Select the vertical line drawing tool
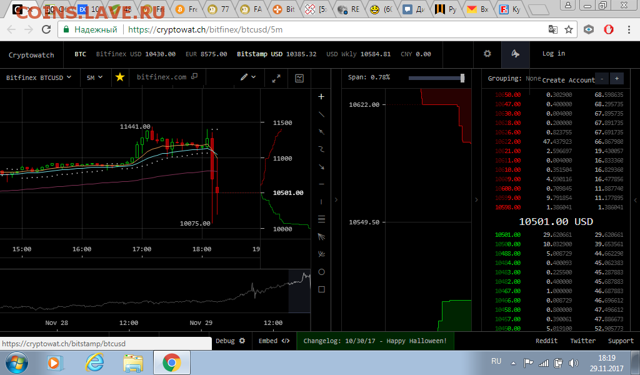 321,202
